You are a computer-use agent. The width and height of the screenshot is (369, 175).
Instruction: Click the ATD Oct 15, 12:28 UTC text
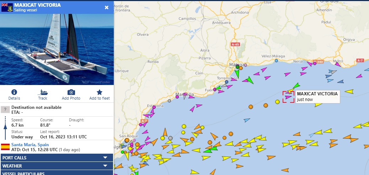pos(34,149)
